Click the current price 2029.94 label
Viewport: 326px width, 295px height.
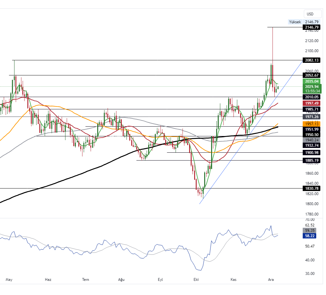(x=312, y=87)
